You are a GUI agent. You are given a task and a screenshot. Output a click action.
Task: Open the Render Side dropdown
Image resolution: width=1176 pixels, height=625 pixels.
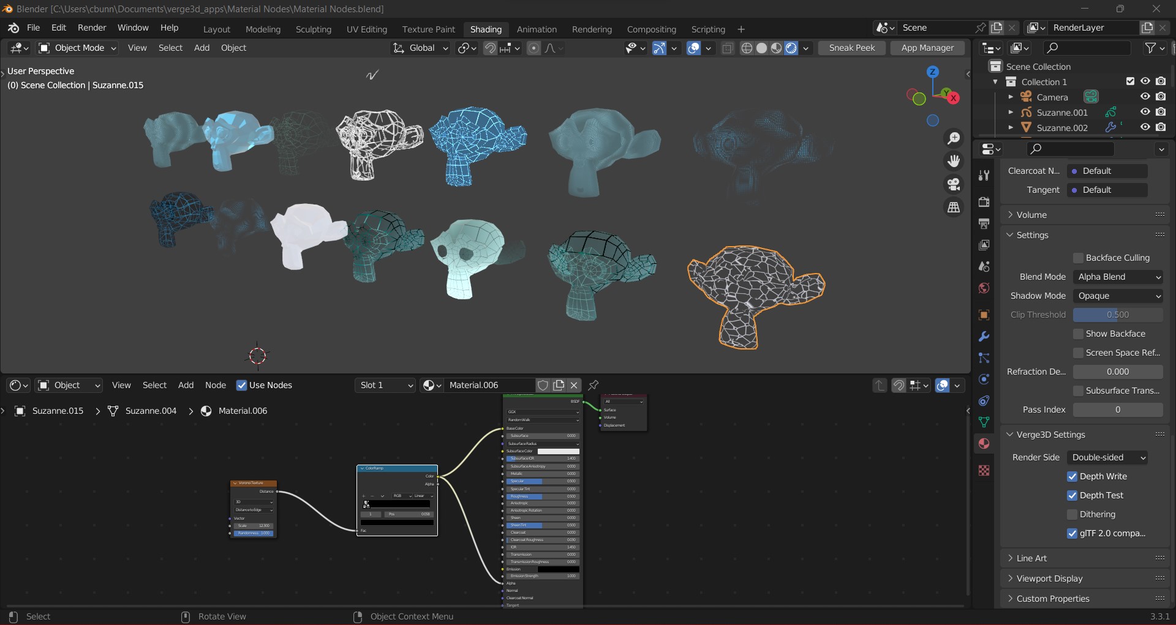[1107, 457]
